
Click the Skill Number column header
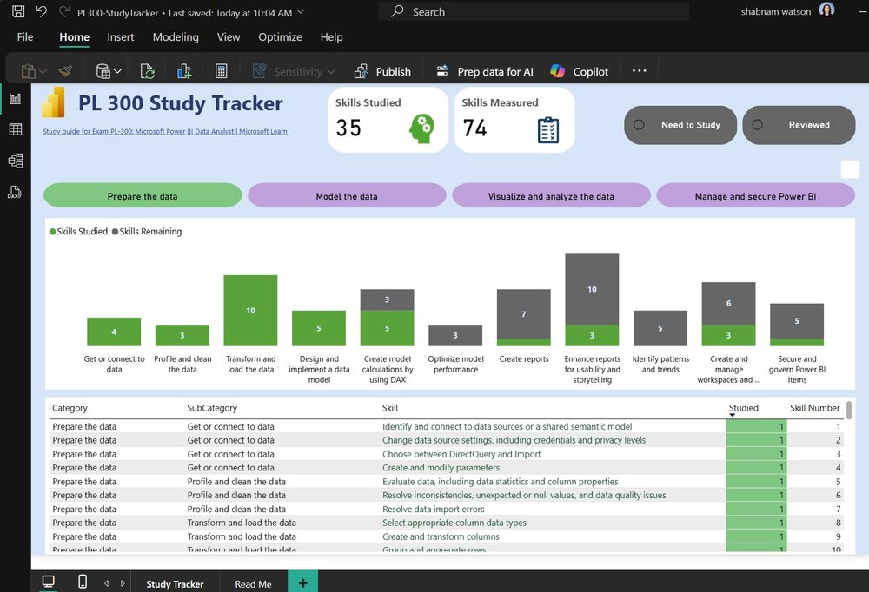[815, 408]
